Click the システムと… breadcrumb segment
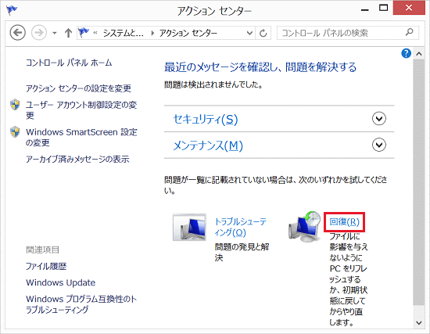The image size is (430, 334). (x=123, y=33)
